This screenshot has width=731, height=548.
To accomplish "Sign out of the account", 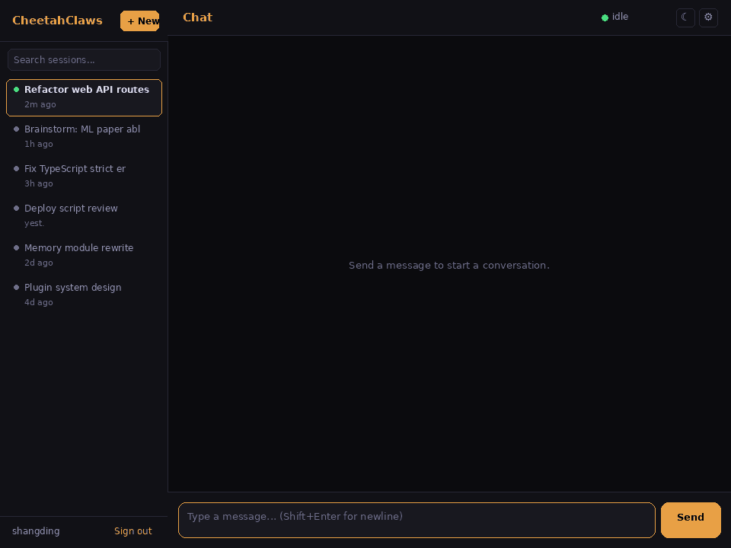I will click(132, 530).
